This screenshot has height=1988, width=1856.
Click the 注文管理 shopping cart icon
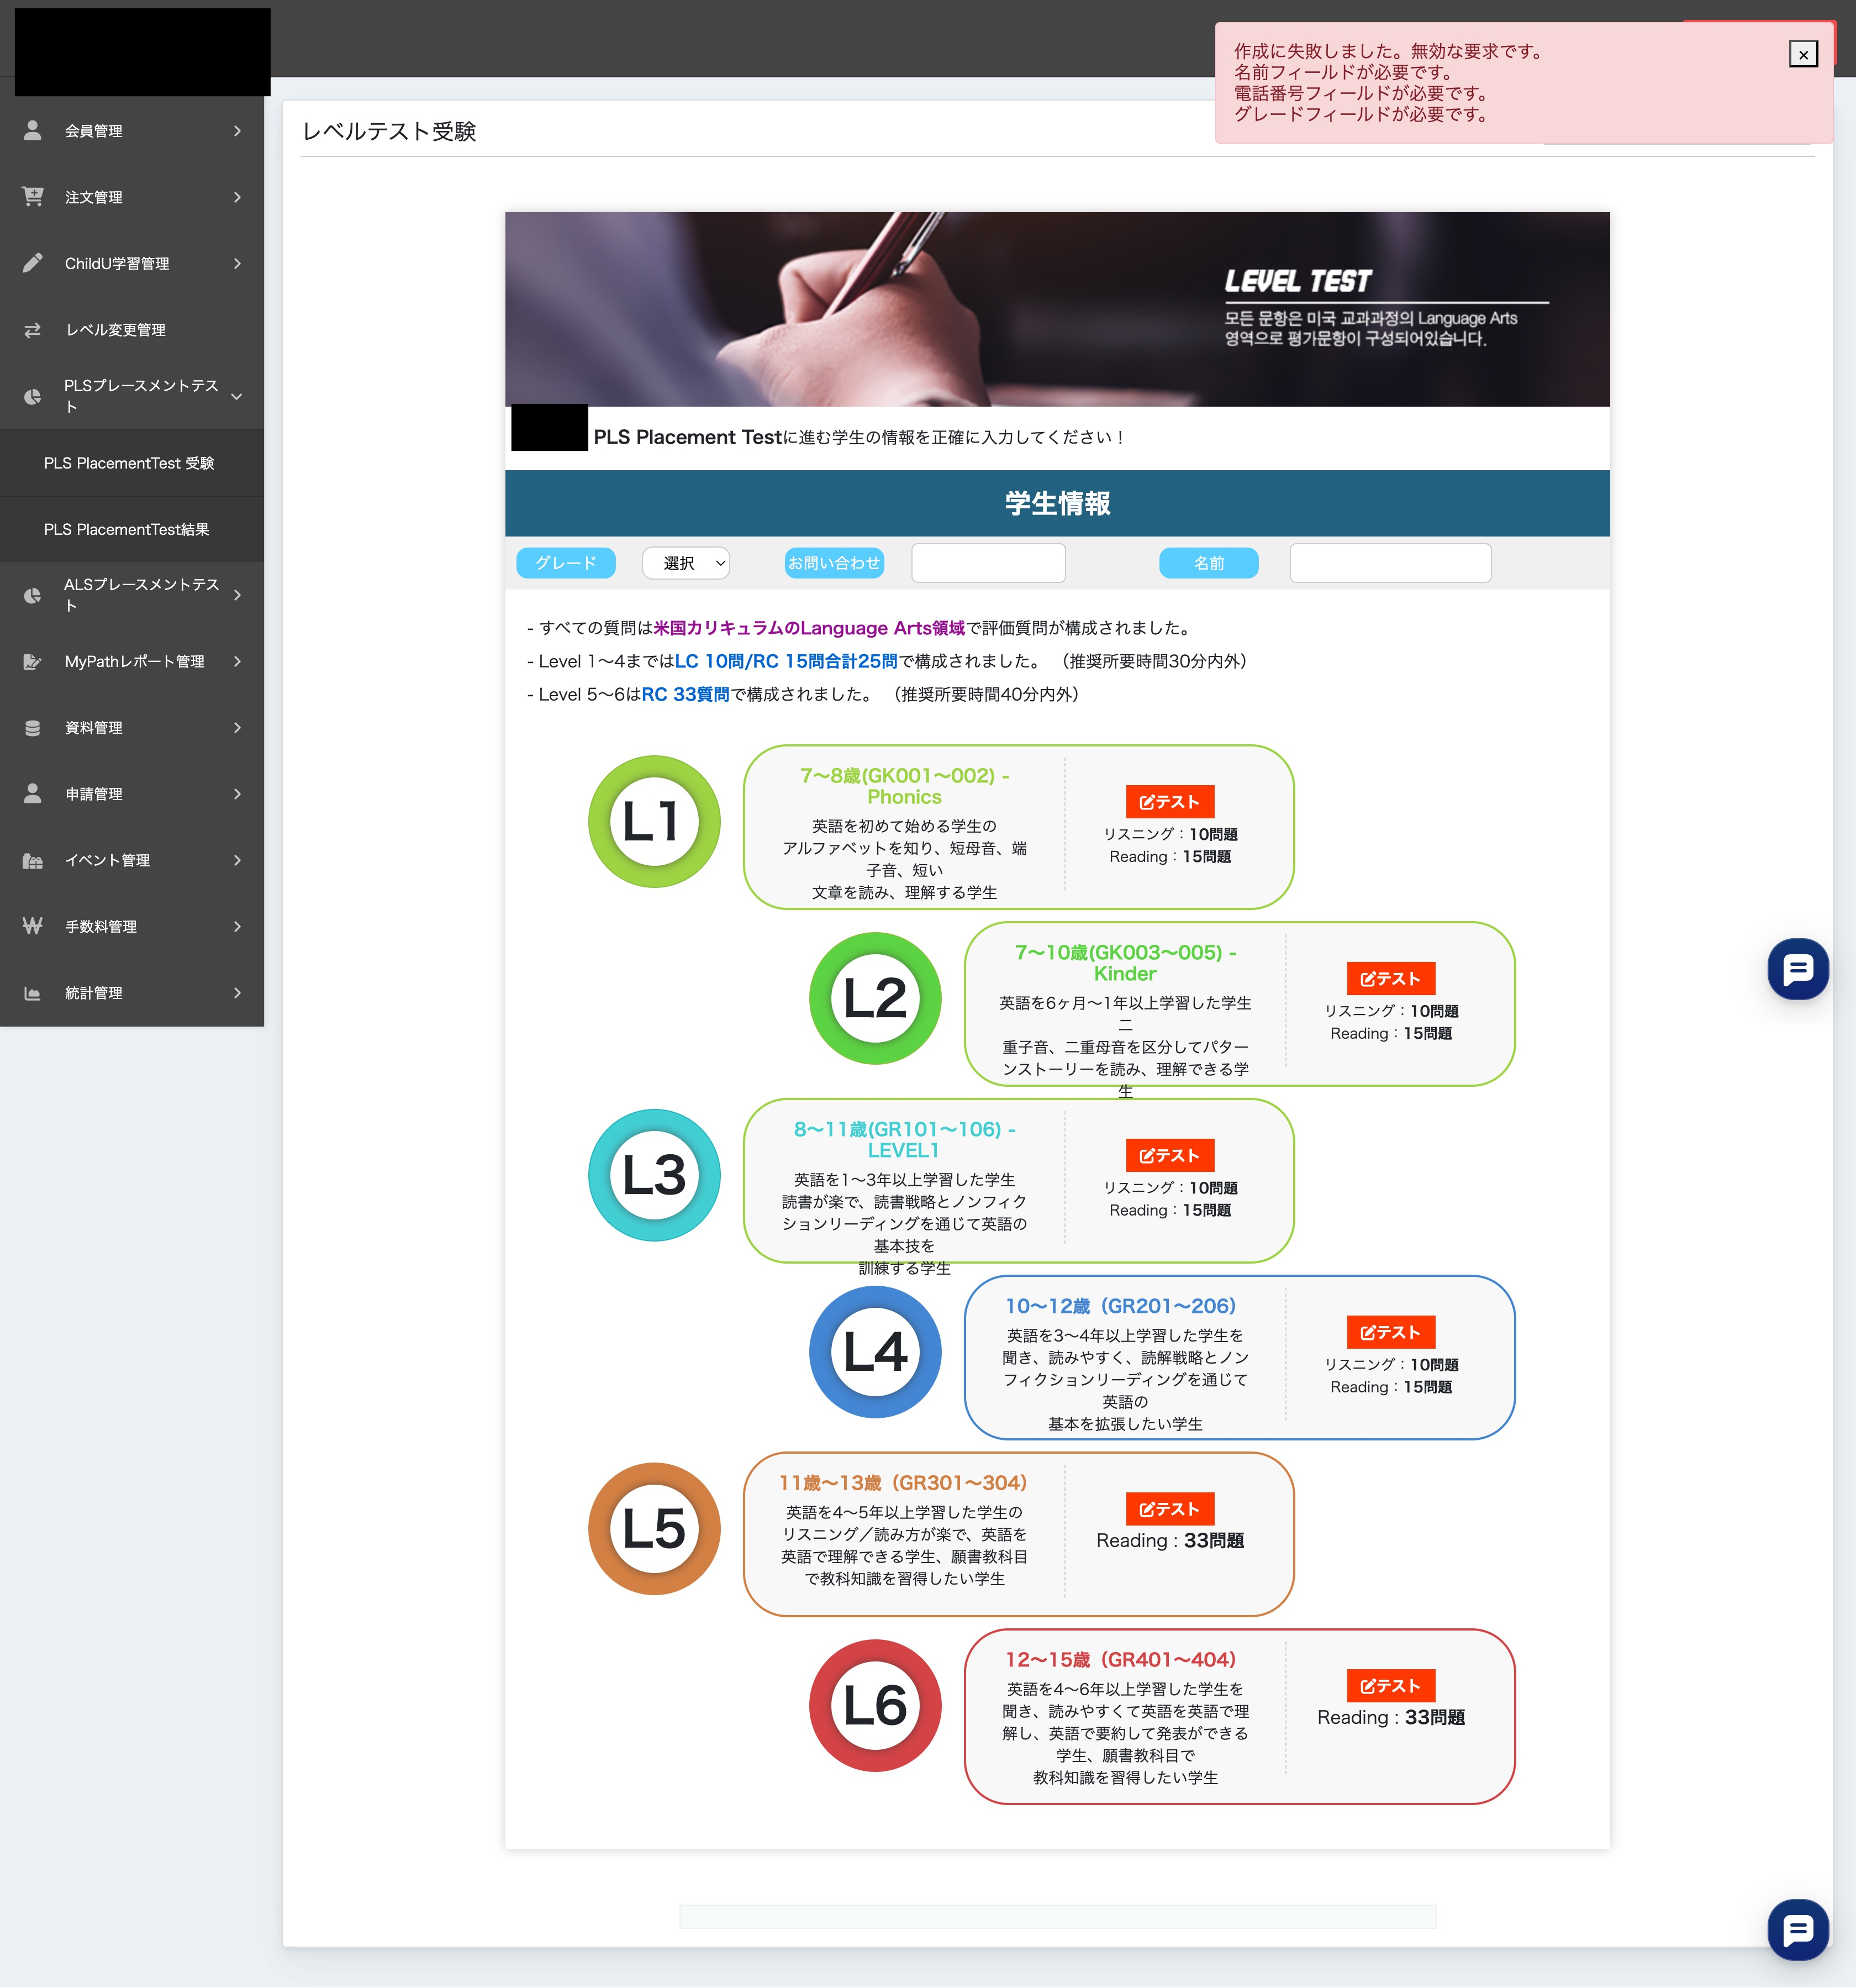click(x=33, y=197)
